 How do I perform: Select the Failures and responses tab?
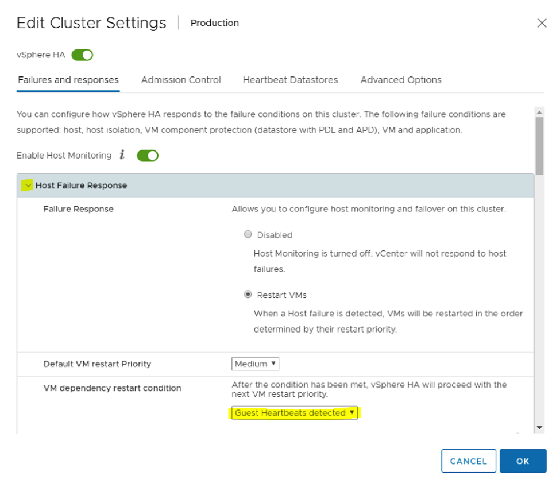[x=68, y=80]
